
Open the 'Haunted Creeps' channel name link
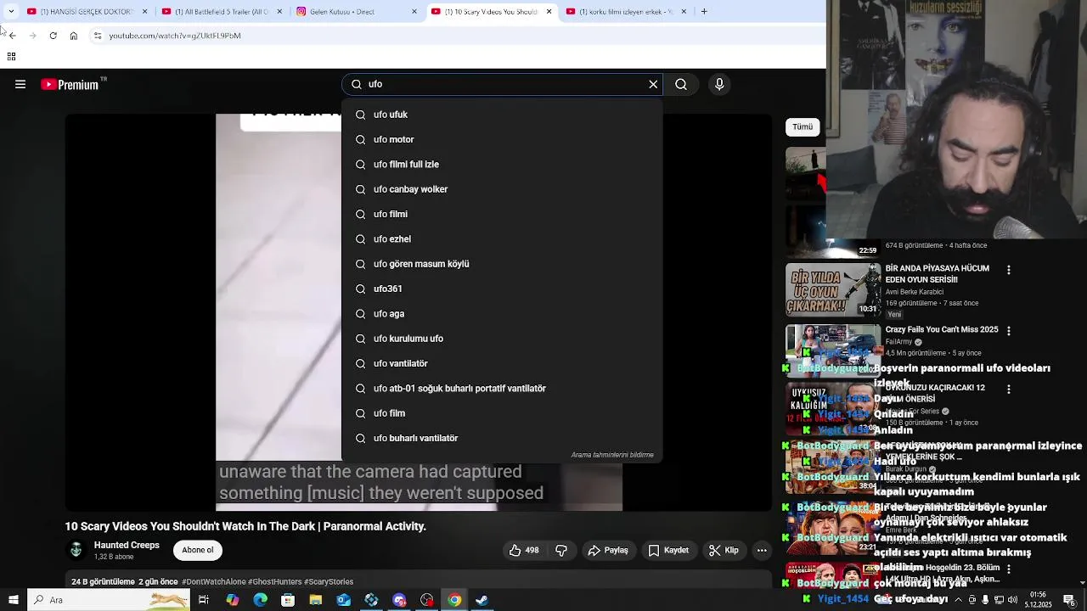pos(127,545)
